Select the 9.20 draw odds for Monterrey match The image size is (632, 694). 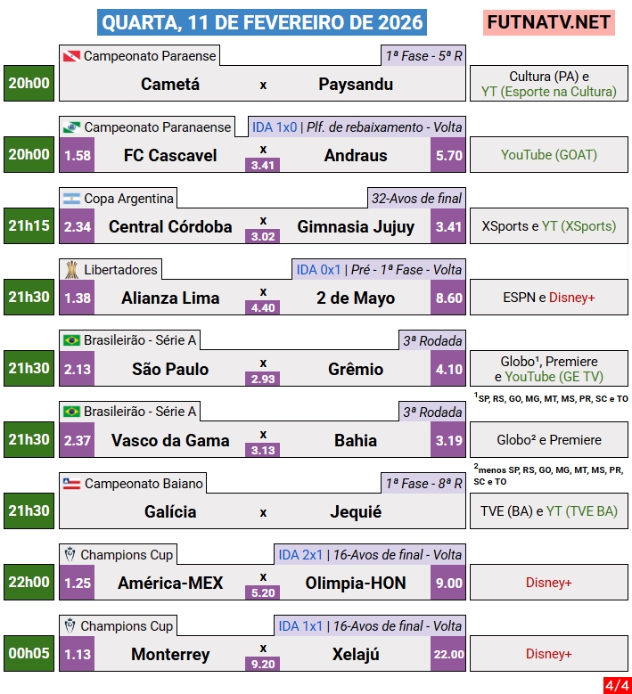coord(263,664)
